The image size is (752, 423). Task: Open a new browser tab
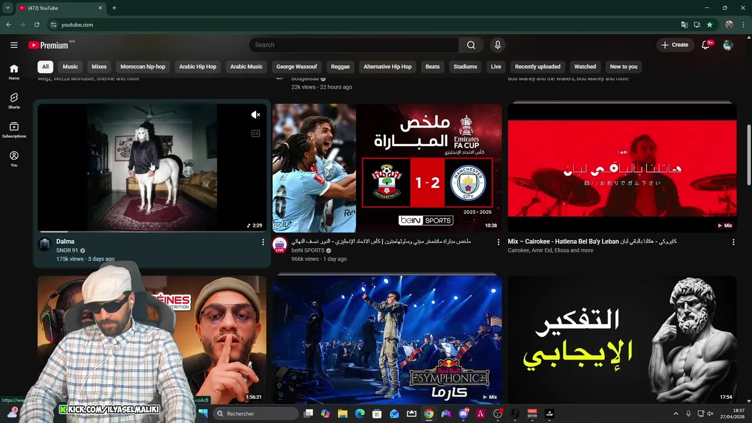click(x=114, y=8)
